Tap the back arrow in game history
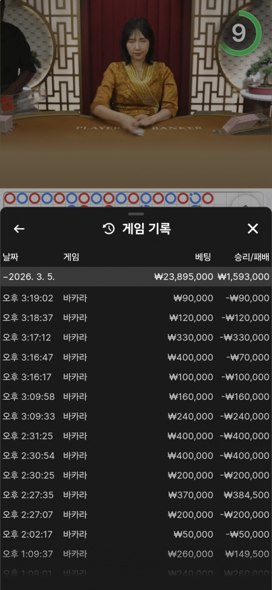 19,229
